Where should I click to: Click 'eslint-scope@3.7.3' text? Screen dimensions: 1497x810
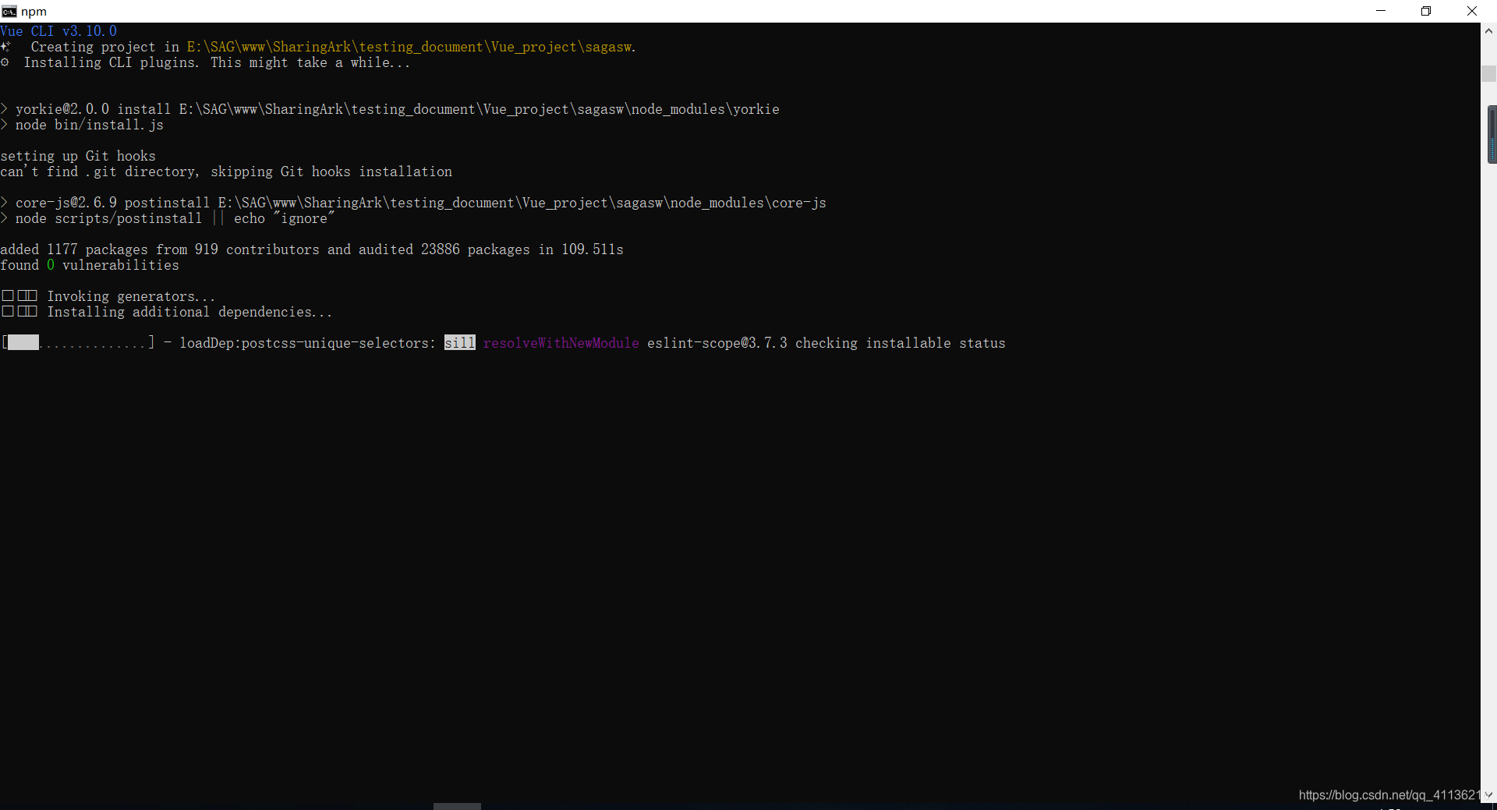pos(717,343)
